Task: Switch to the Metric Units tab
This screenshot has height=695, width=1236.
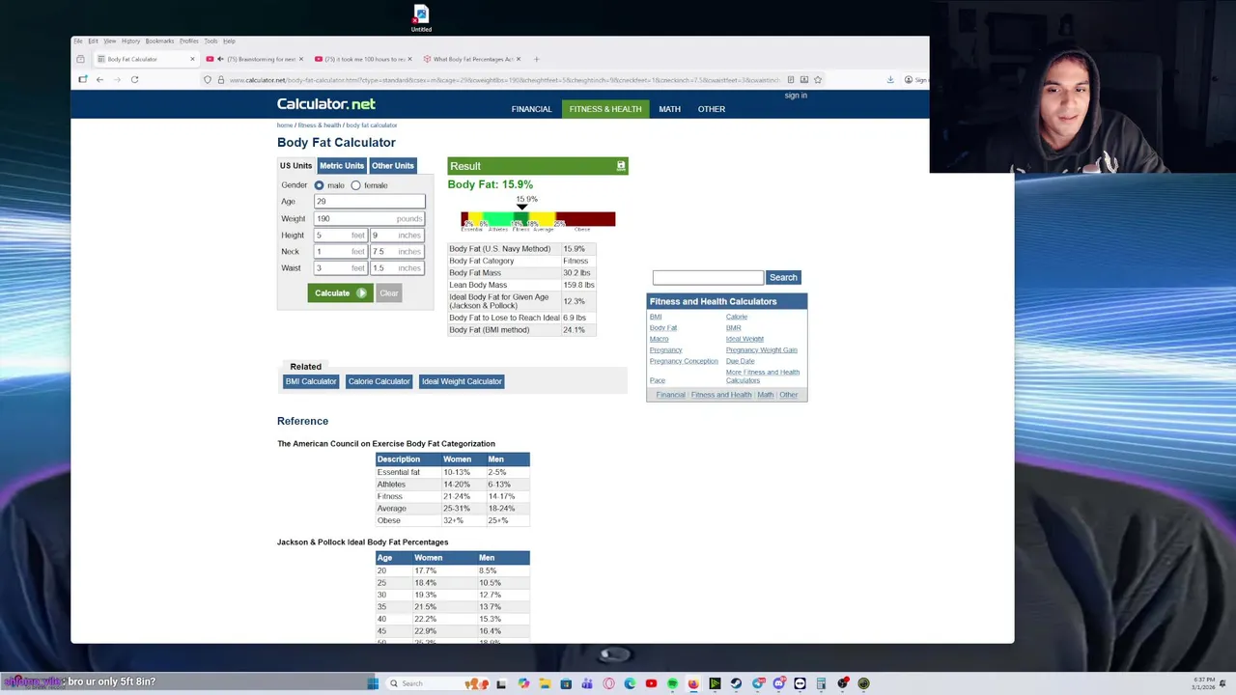Action: (342, 165)
